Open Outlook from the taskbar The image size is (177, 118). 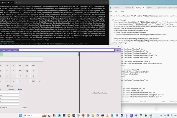pyautogui.click(x=59, y=115)
